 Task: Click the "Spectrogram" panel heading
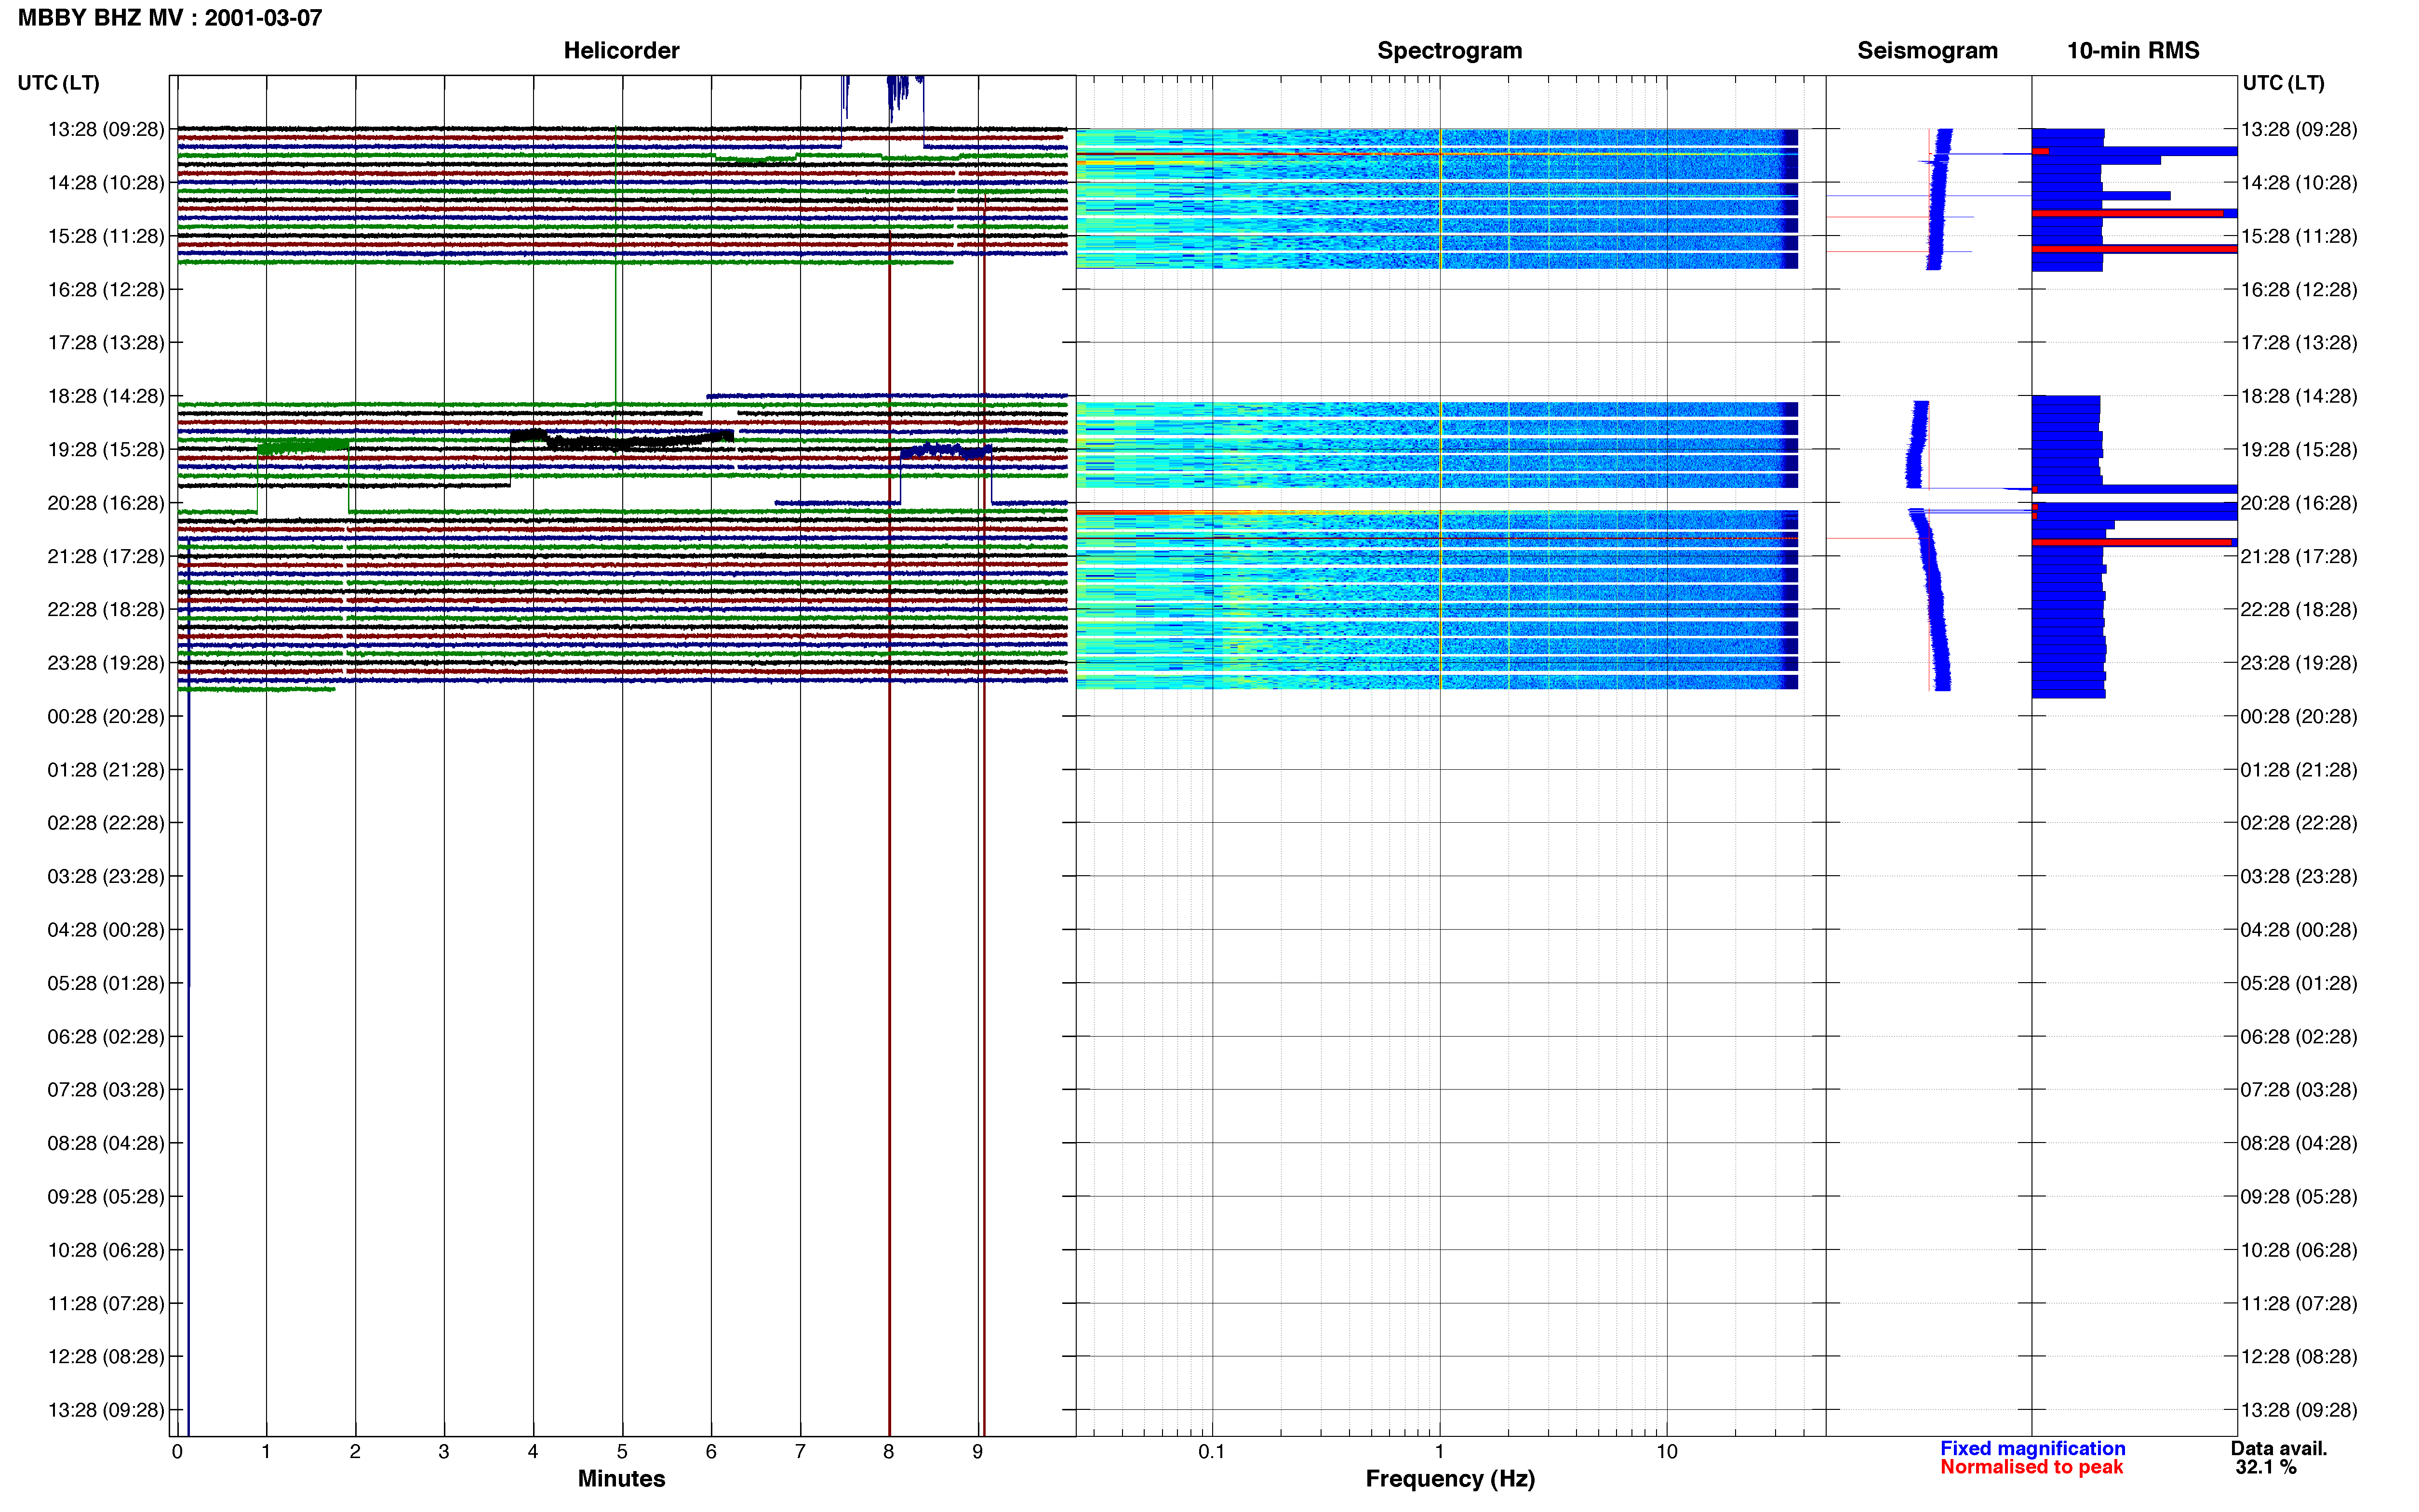[x=1450, y=51]
